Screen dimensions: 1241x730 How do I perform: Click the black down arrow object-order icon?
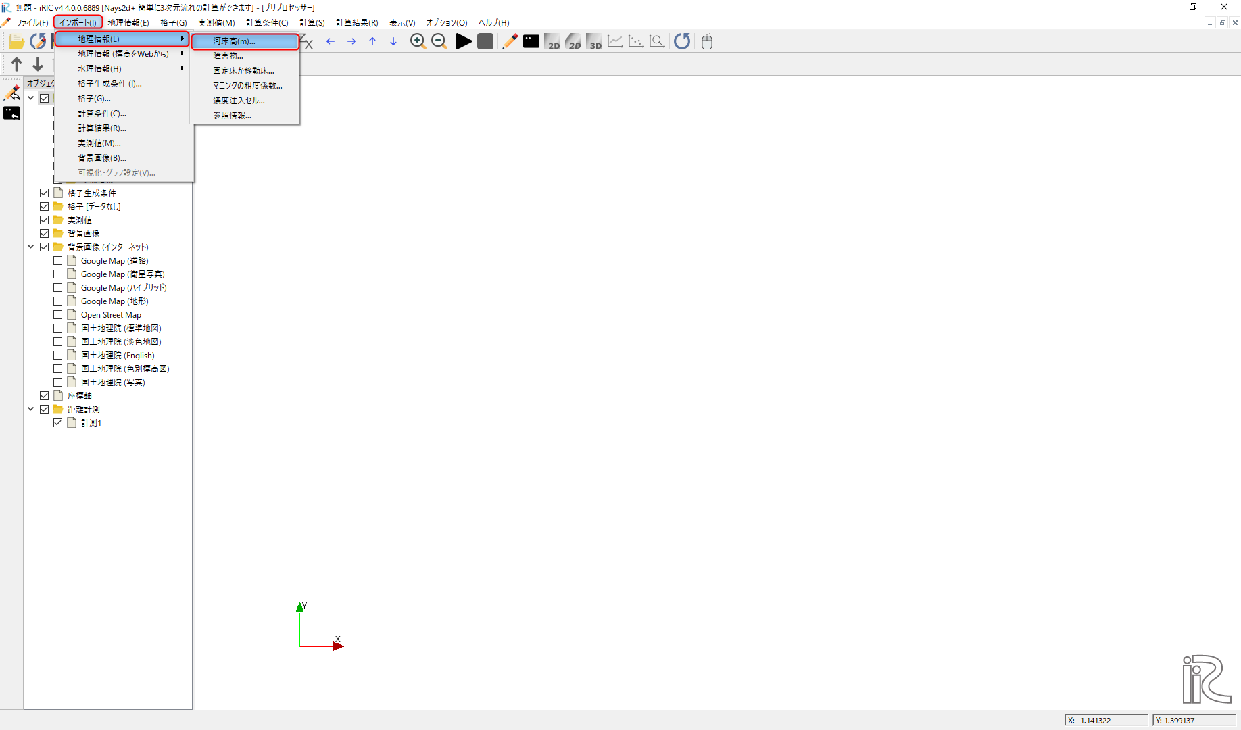38,64
